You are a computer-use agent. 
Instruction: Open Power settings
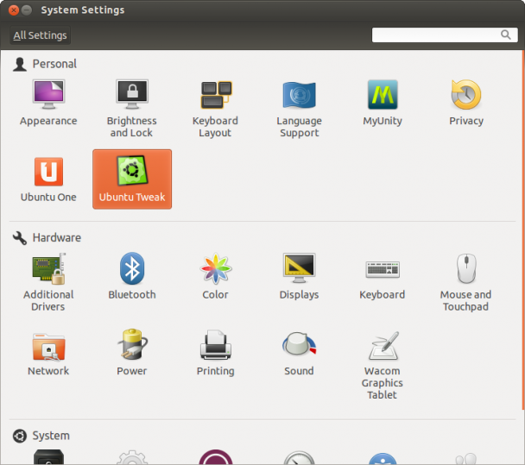click(x=132, y=353)
